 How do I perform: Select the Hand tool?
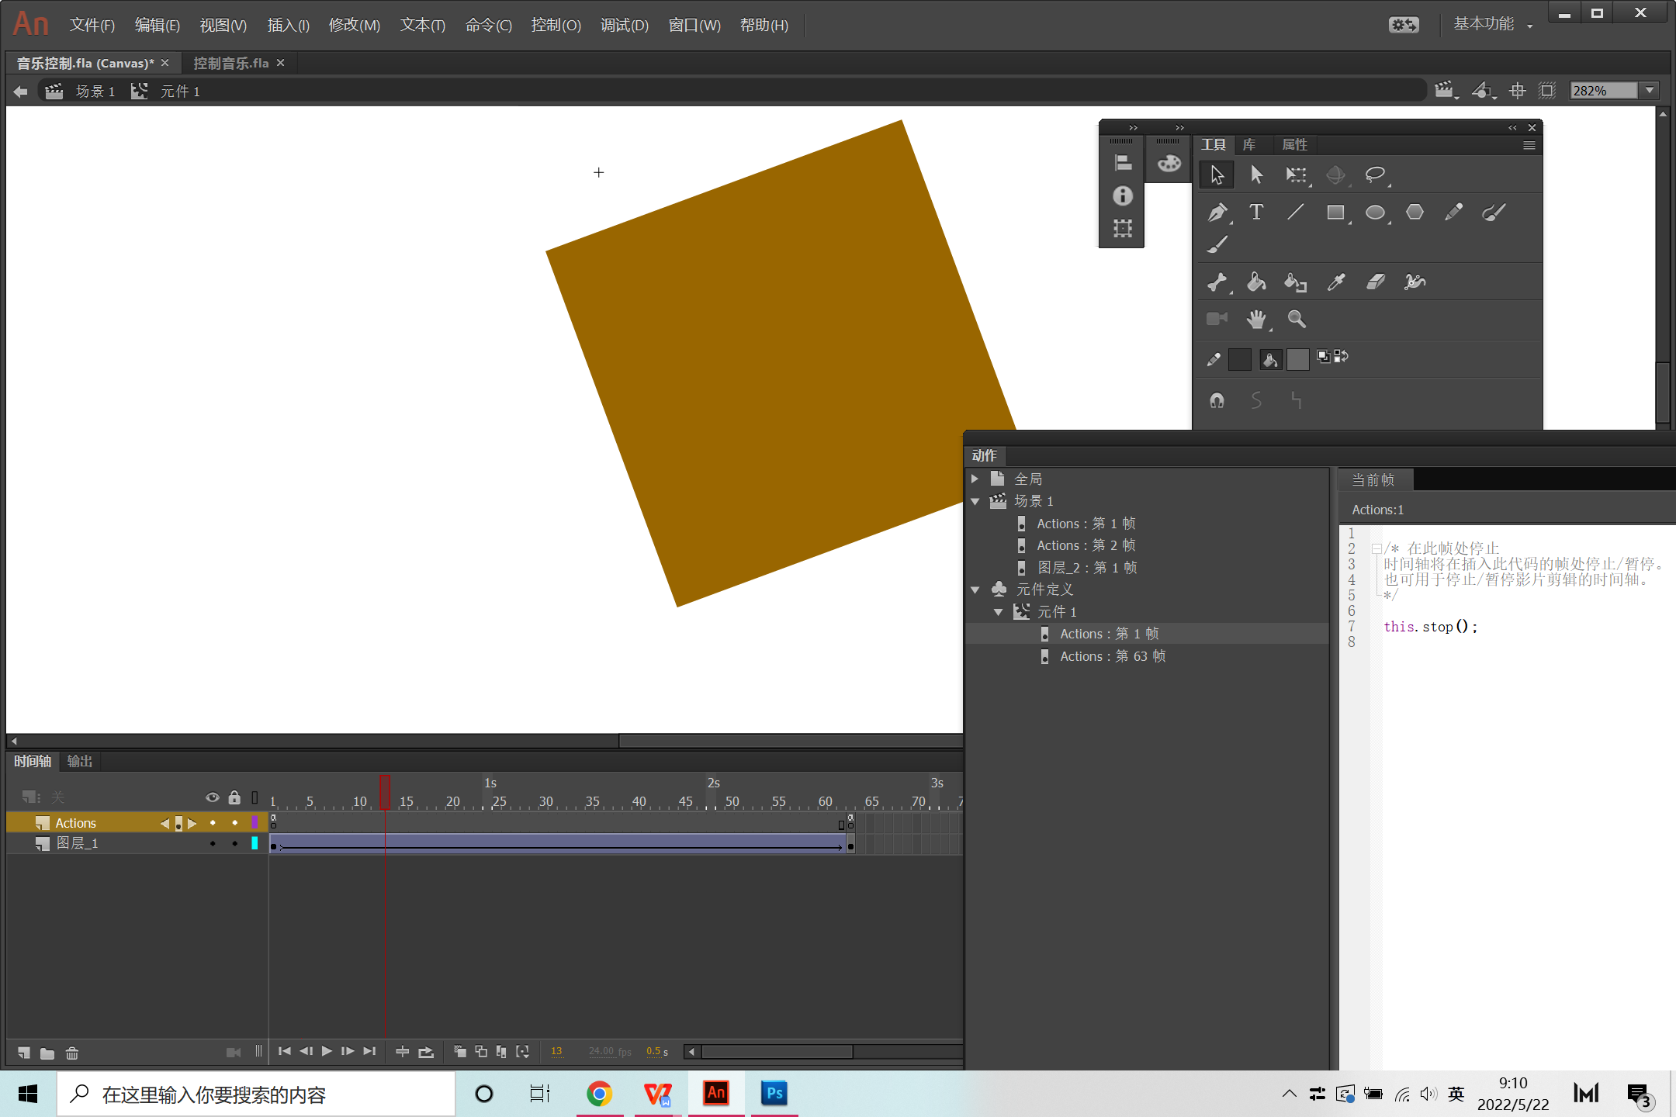(x=1256, y=319)
